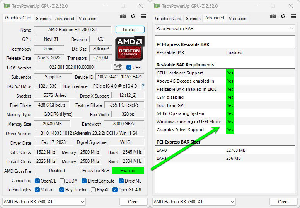This screenshot has width=300, height=208.
Task: Click the 64-Bit Operating System row
Action: [x=225, y=113]
